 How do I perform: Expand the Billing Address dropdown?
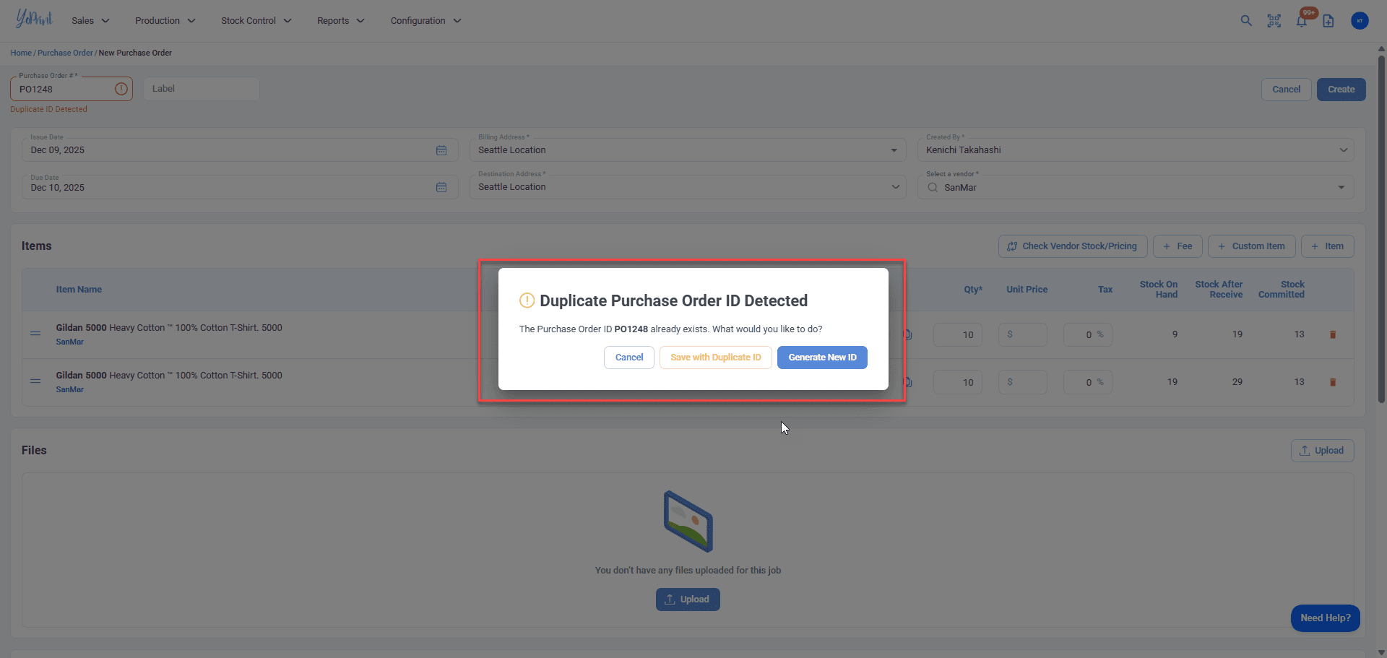coord(894,150)
